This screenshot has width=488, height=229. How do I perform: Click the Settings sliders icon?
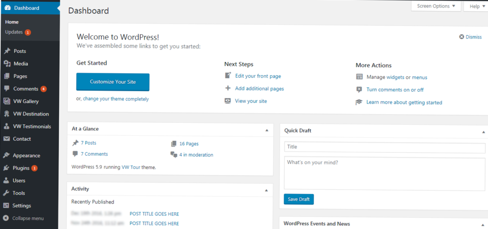point(6,206)
